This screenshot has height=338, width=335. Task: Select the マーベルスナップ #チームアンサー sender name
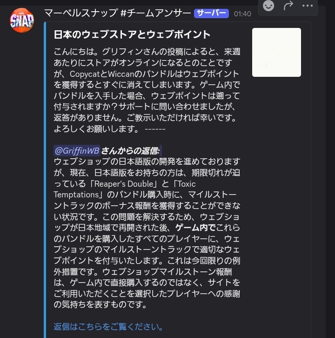click(118, 14)
